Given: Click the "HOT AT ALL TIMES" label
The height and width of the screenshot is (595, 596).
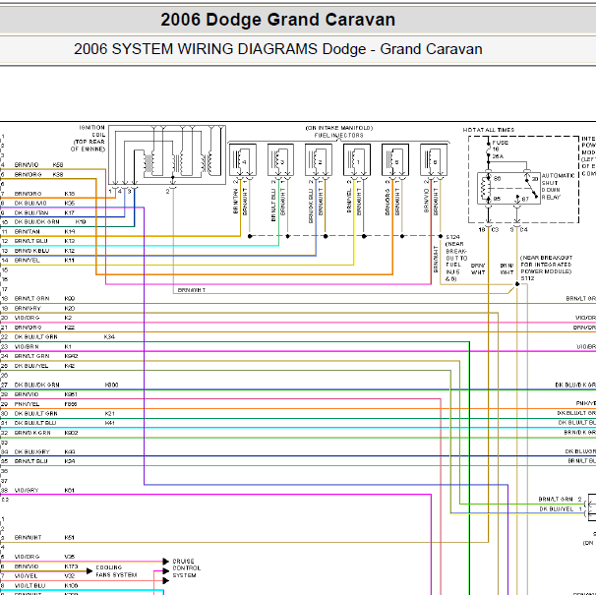Looking at the screenshot, I should 489,130.
